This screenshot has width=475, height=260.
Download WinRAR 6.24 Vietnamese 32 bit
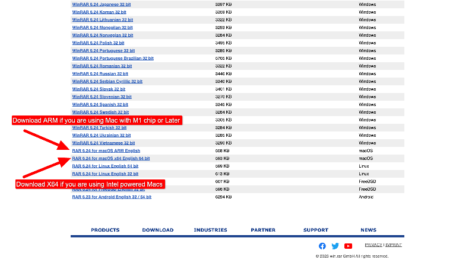coord(103,143)
